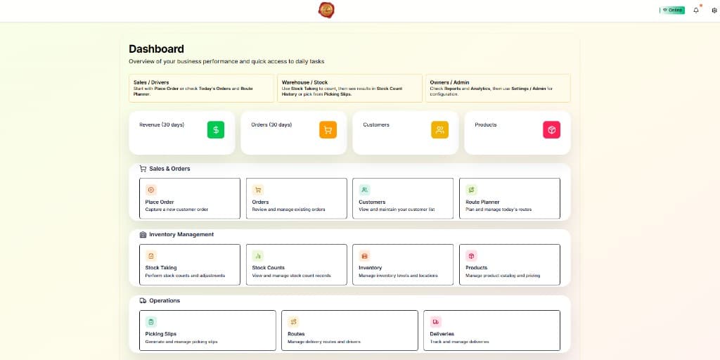Open the Route Planner tile
Viewport: 720px width, 360px height.
click(x=509, y=198)
